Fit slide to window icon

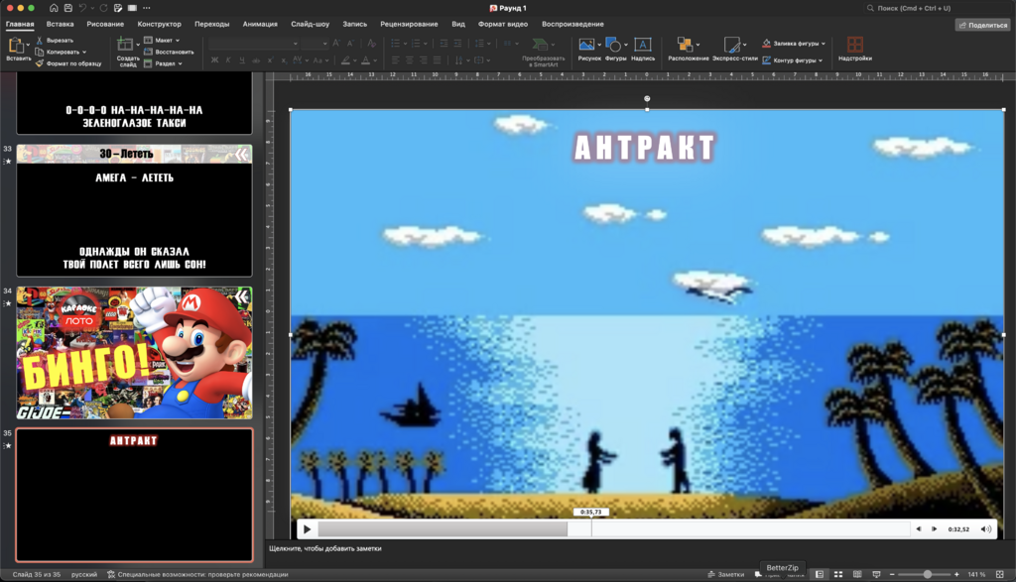click(x=1000, y=574)
